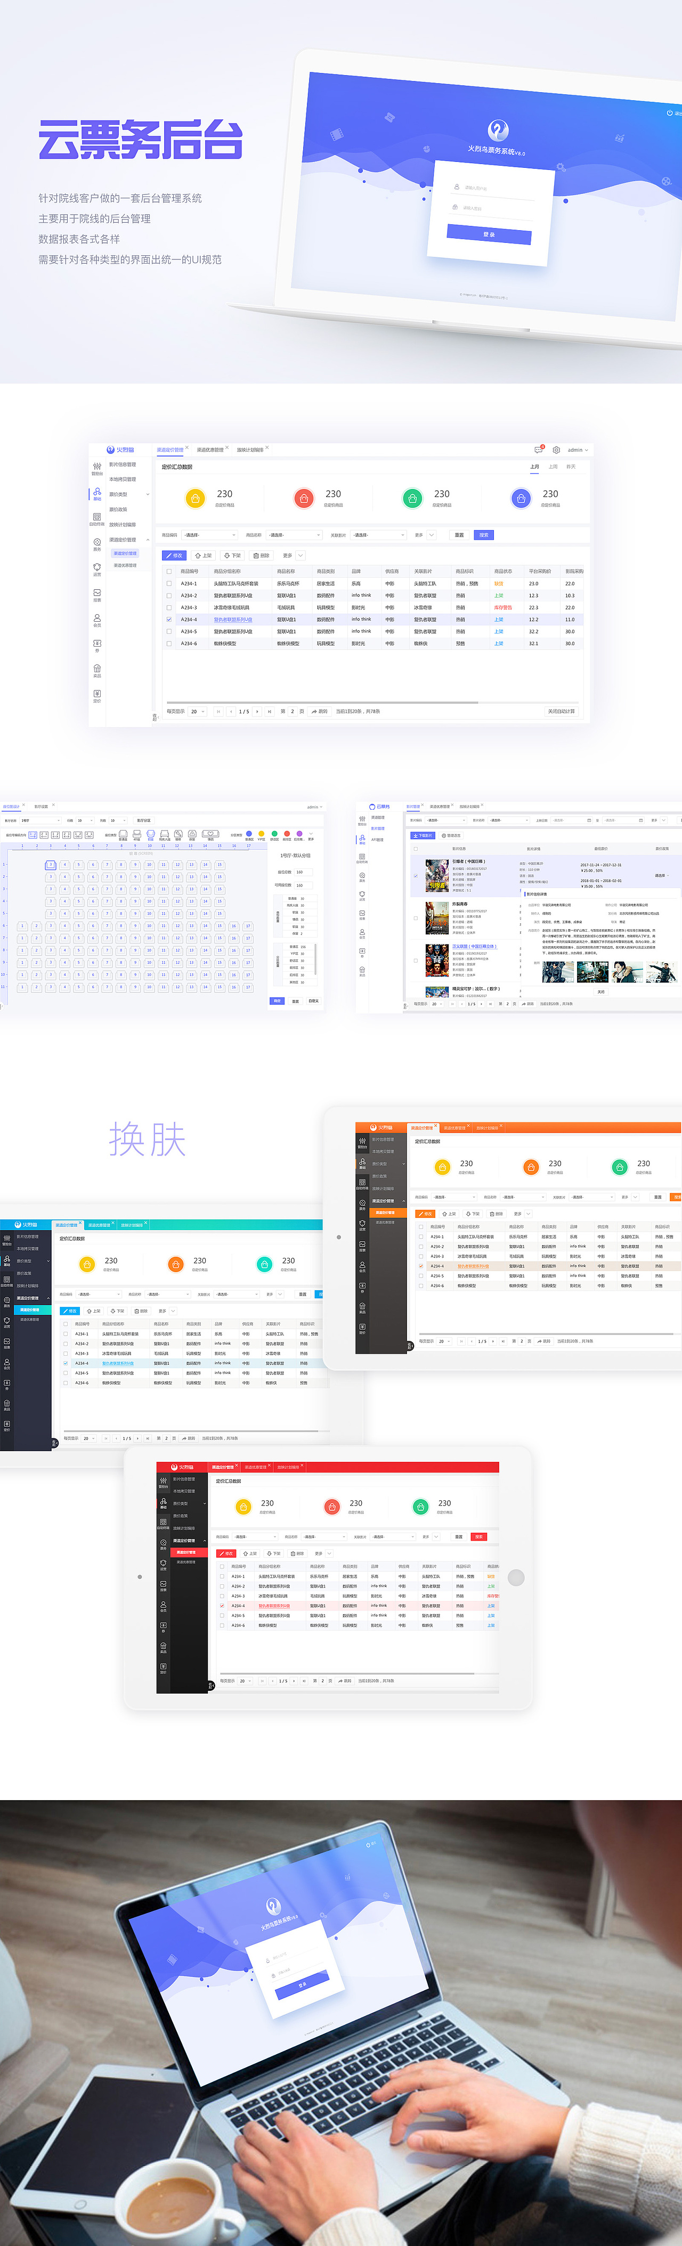Large white dashboard: click yellow shopping bag circle
The height and width of the screenshot is (2246, 682).
click(194, 498)
